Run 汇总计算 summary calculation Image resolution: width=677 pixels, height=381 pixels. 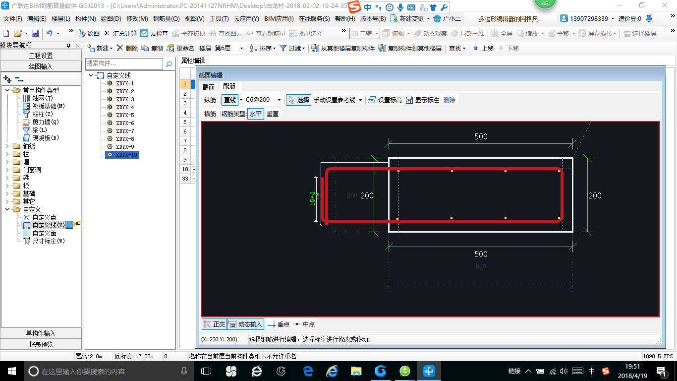[120, 33]
